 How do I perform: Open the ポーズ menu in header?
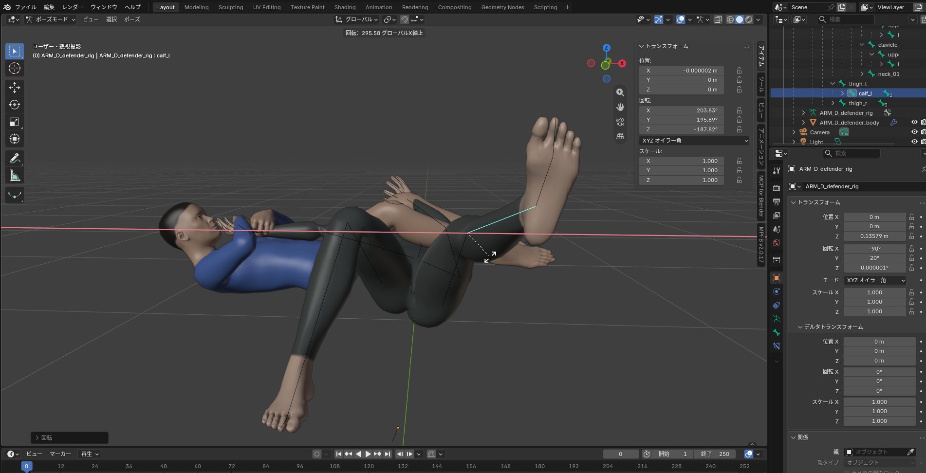click(132, 19)
